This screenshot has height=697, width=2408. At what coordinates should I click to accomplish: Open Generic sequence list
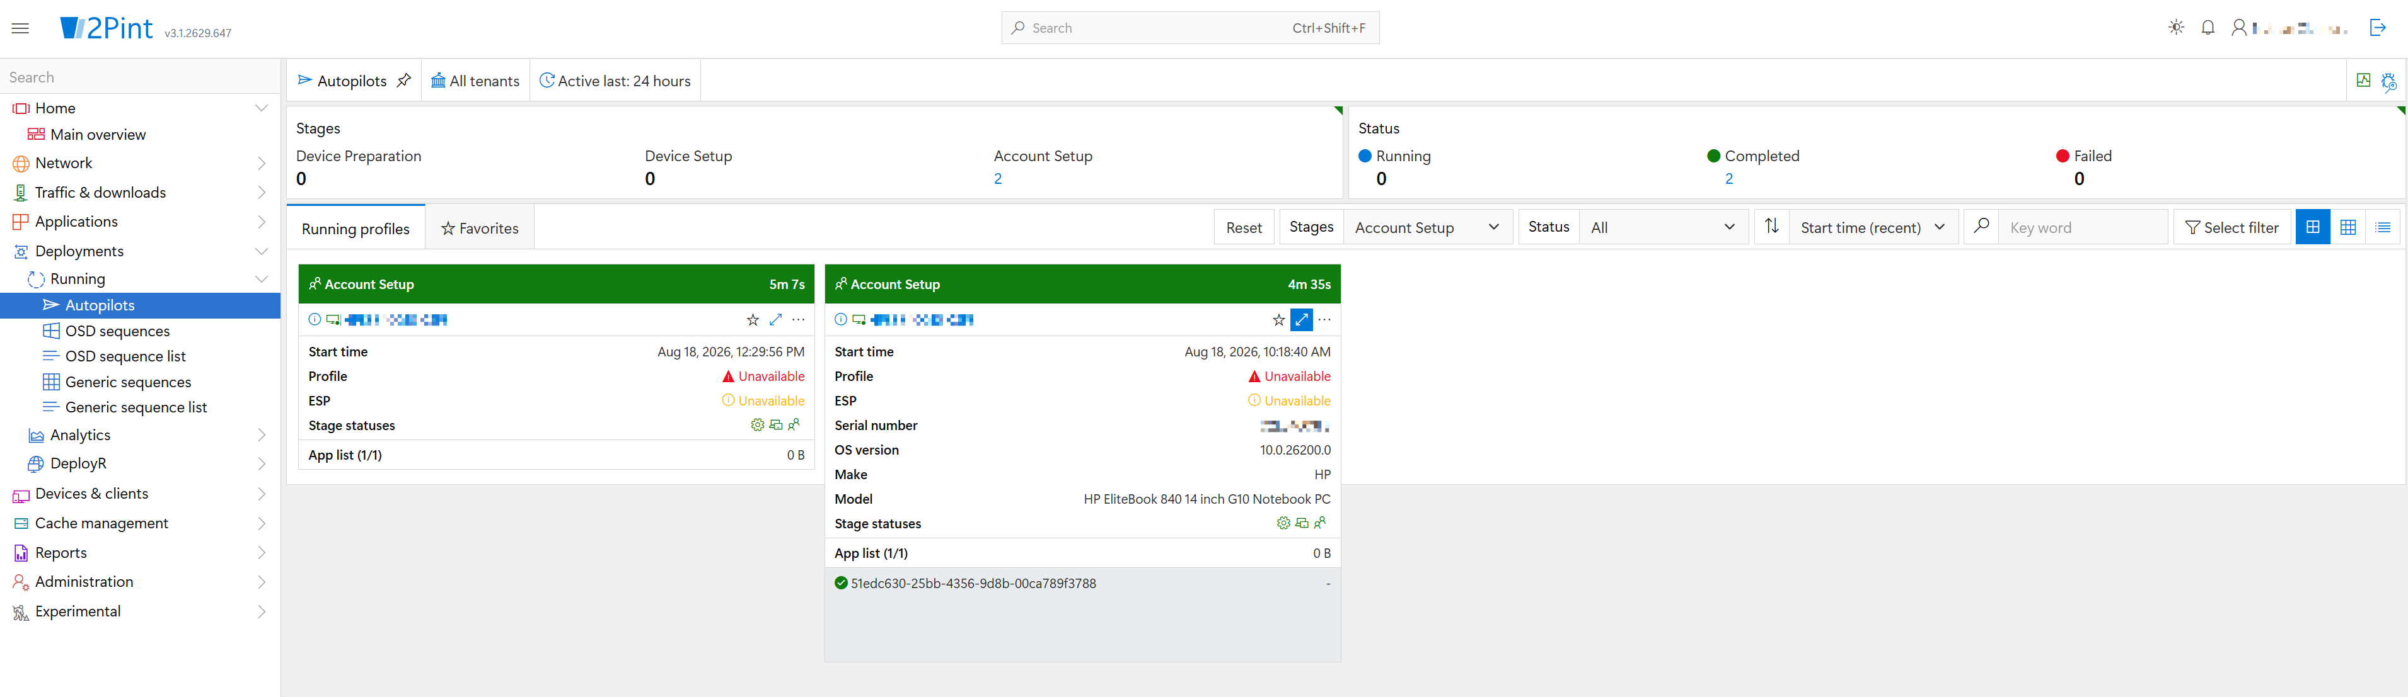point(136,407)
